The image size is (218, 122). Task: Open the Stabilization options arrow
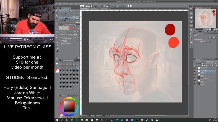[x=76, y=41]
